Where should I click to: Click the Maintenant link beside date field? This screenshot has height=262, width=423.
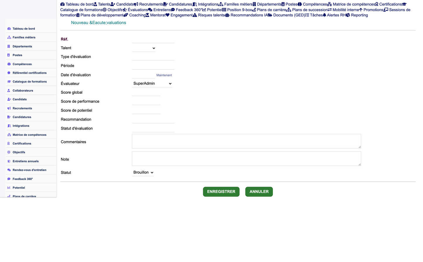pos(164,75)
